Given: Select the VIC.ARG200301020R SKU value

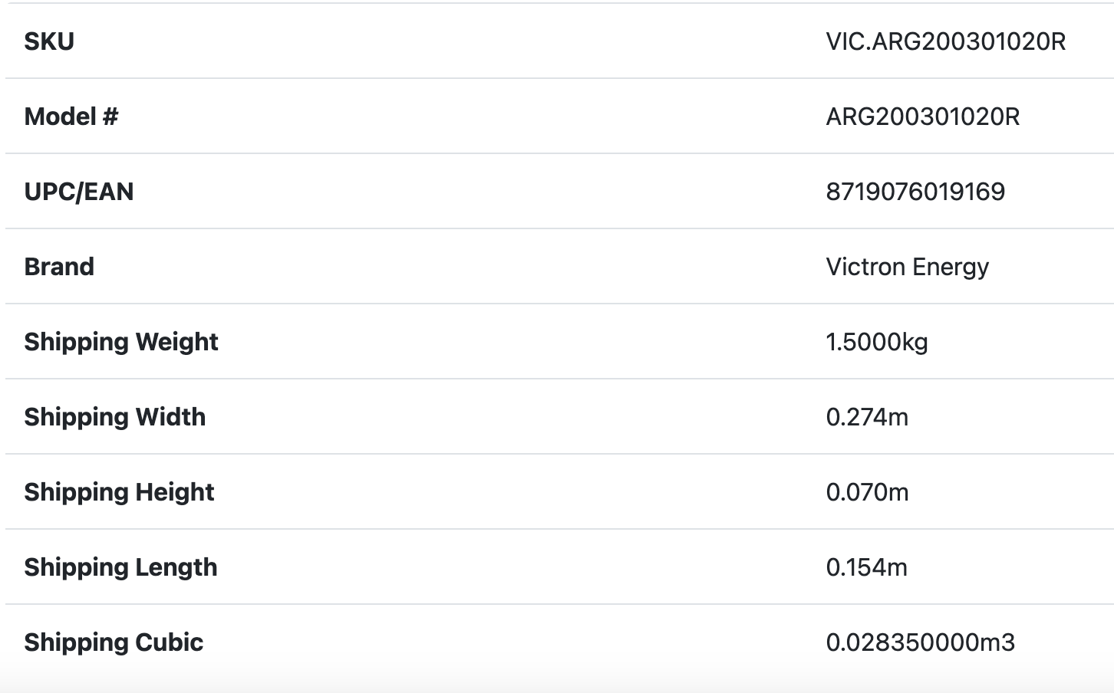Looking at the screenshot, I should (x=945, y=41).
